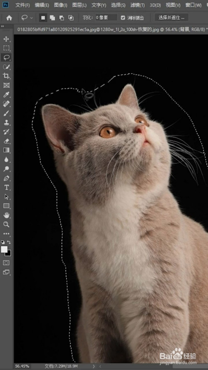Viewport: 208px width, 370px height.
Task: Select the Rectangular Marquee tool
Action: point(6,48)
